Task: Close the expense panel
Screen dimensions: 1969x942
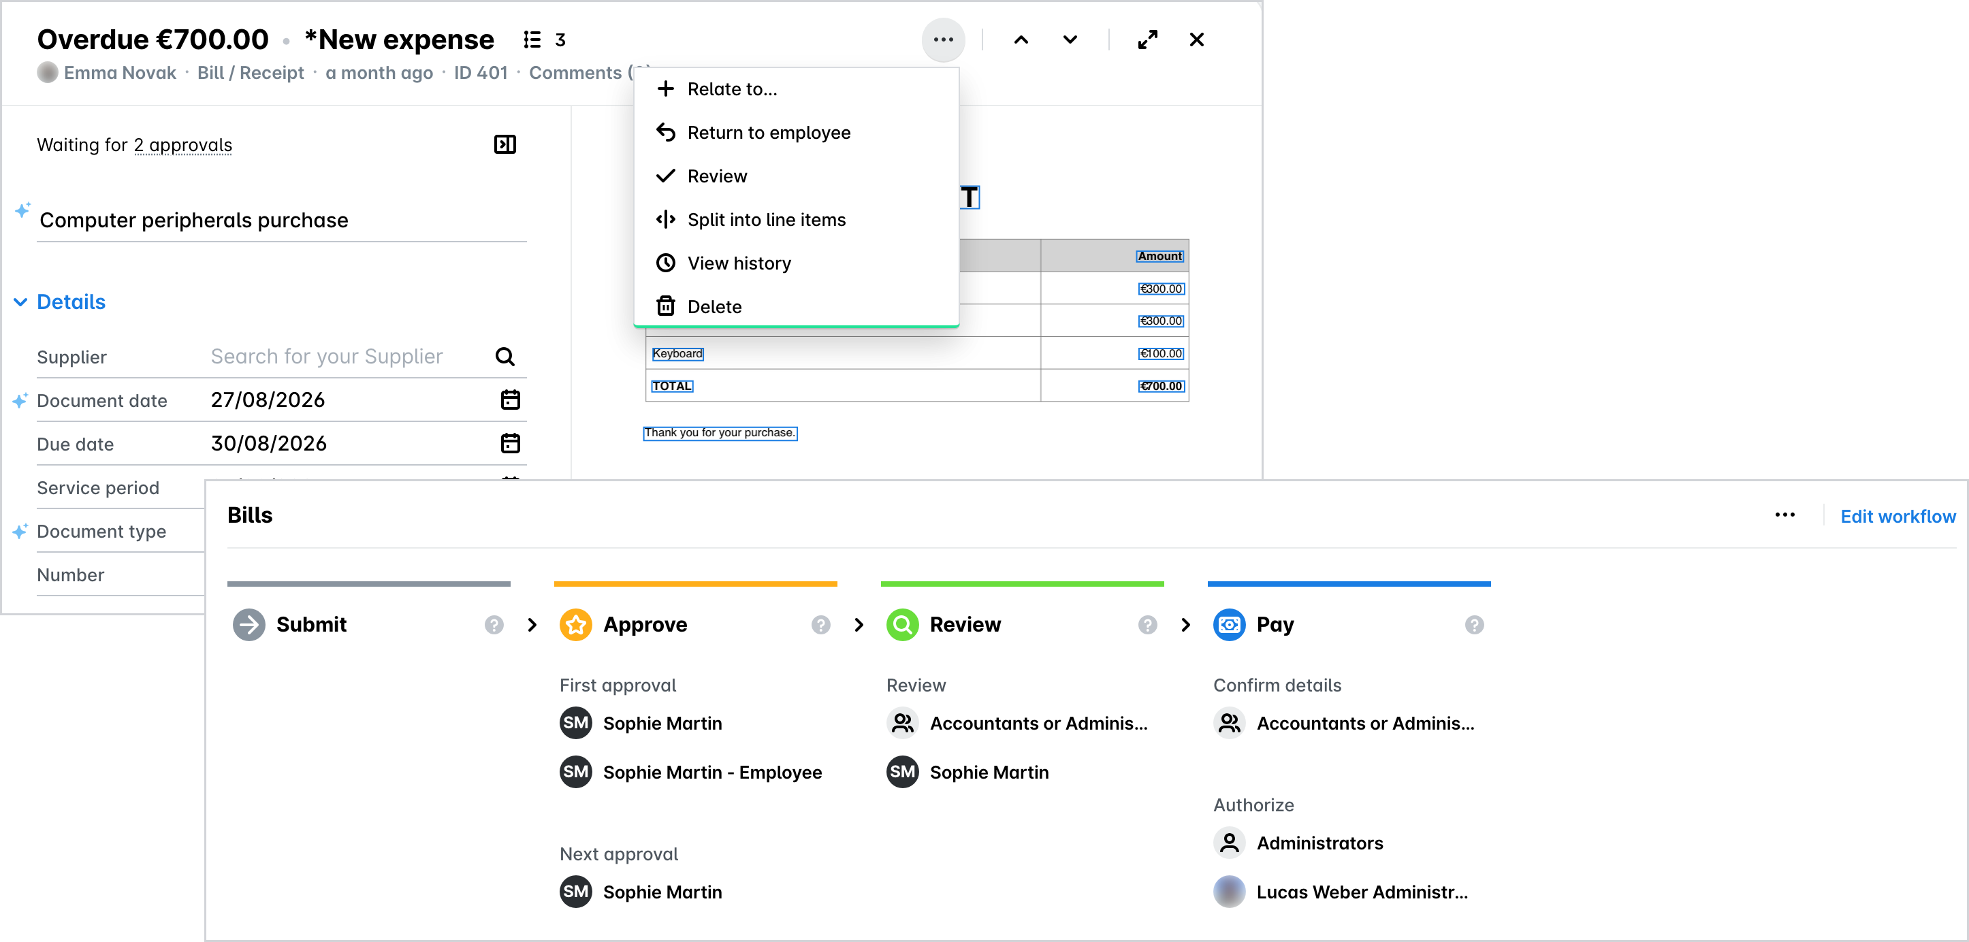Action: [x=1197, y=39]
